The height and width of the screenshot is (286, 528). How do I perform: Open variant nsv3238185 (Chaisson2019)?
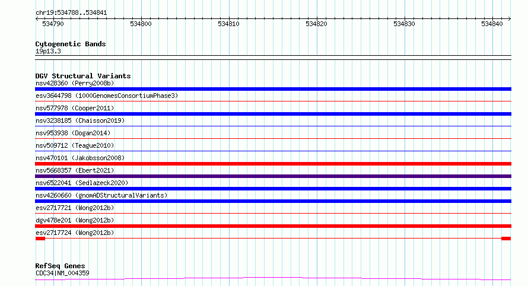[x=80, y=120]
